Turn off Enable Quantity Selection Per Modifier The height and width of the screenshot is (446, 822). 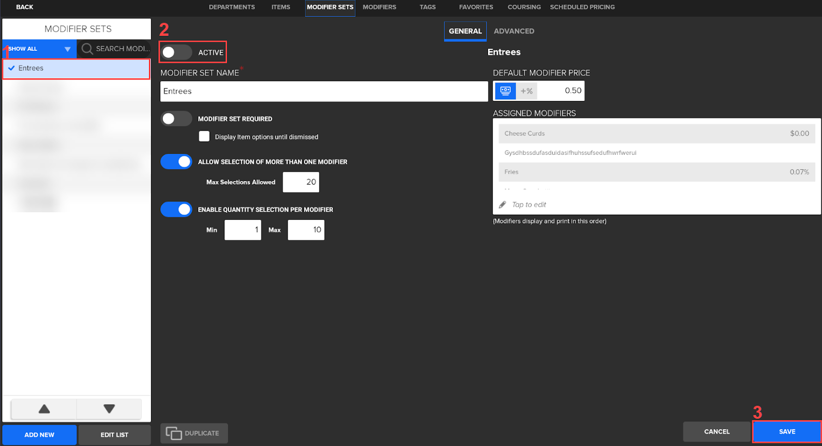(176, 210)
